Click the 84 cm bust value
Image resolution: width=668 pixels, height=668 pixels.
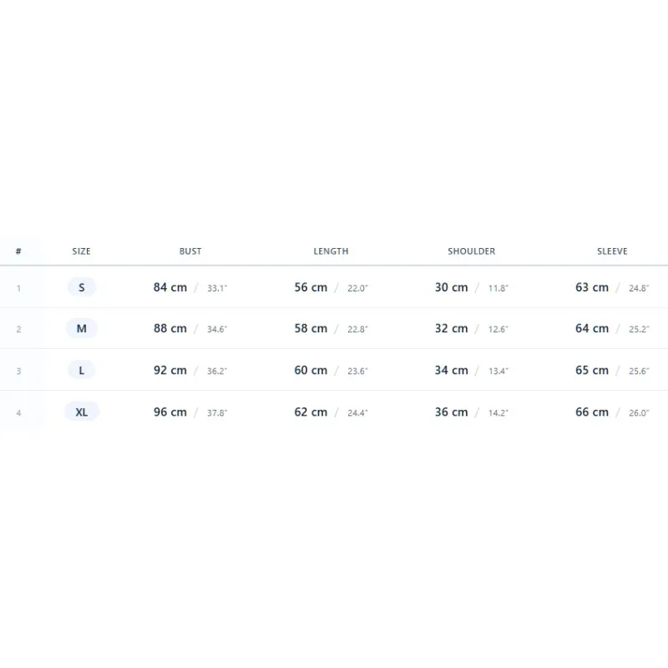pyautogui.click(x=170, y=287)
